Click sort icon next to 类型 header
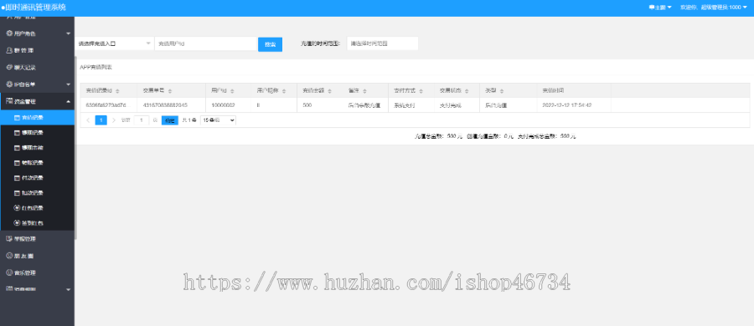This screenshot has height=326, width=754. (x=502, y=91)
